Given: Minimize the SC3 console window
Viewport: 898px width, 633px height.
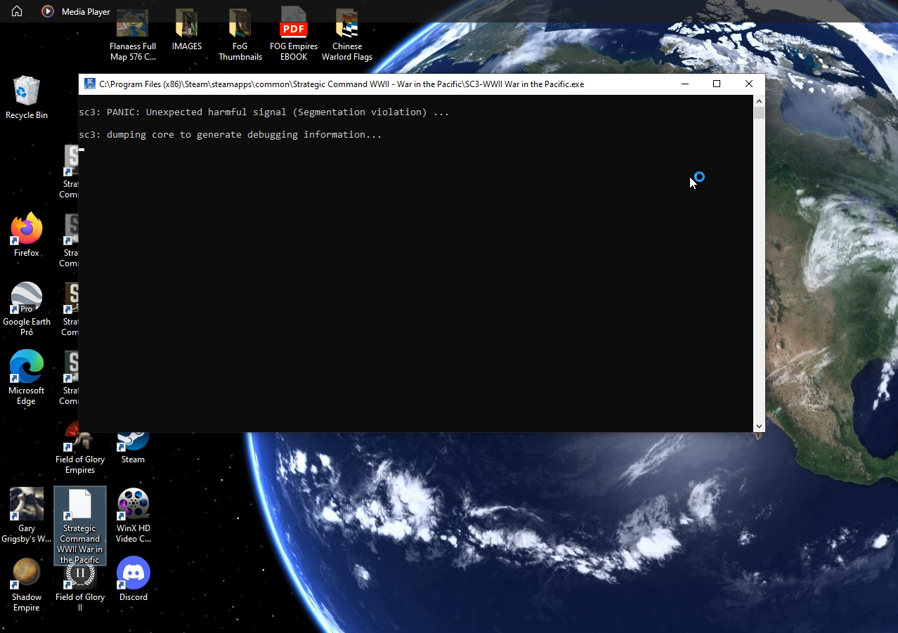Looking at the screenshot, I should [x=685, y=84].
